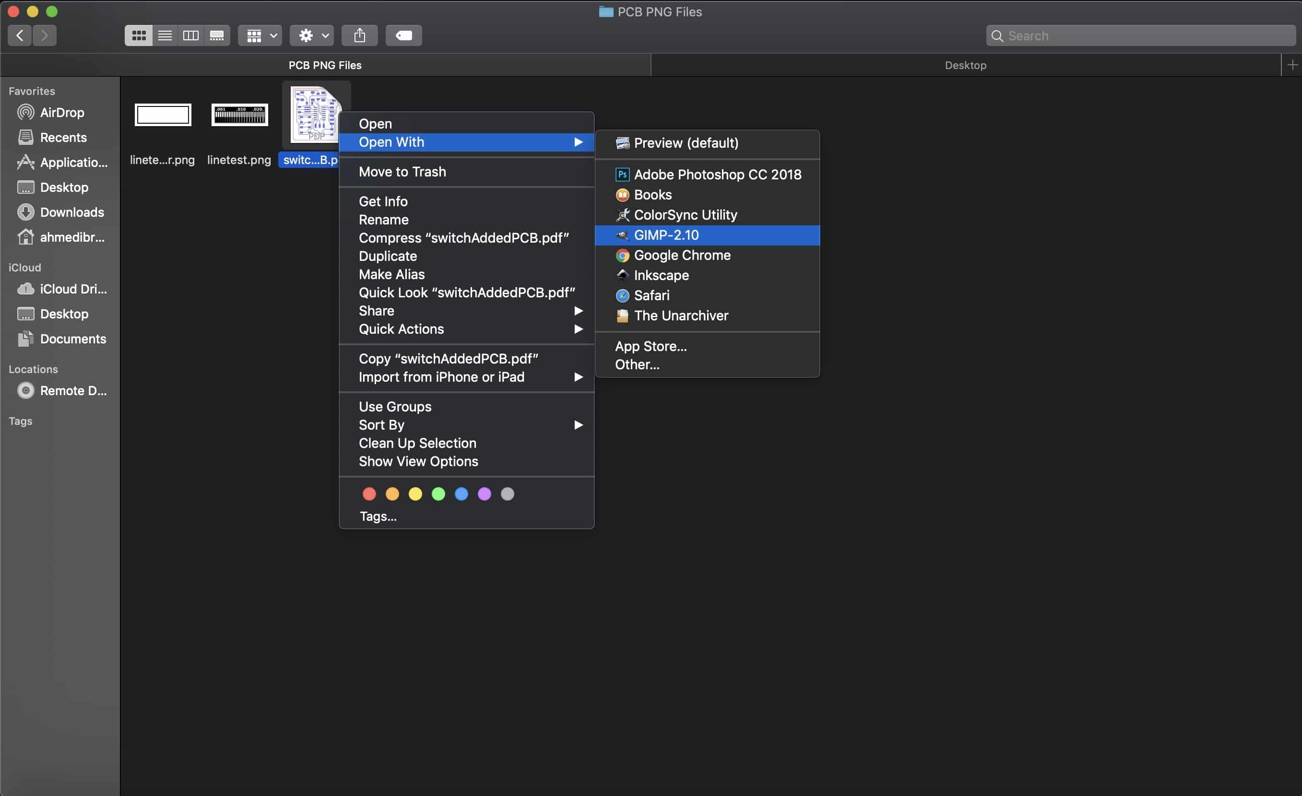Select the linete...r.png file thumbnail
1302x796 pixels.
(x=163, y=115)
